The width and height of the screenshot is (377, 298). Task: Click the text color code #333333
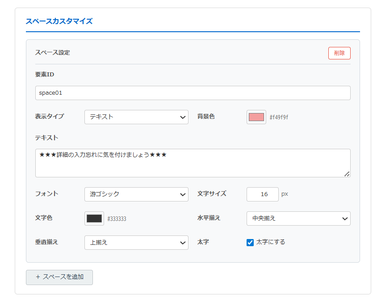[117, 218]
